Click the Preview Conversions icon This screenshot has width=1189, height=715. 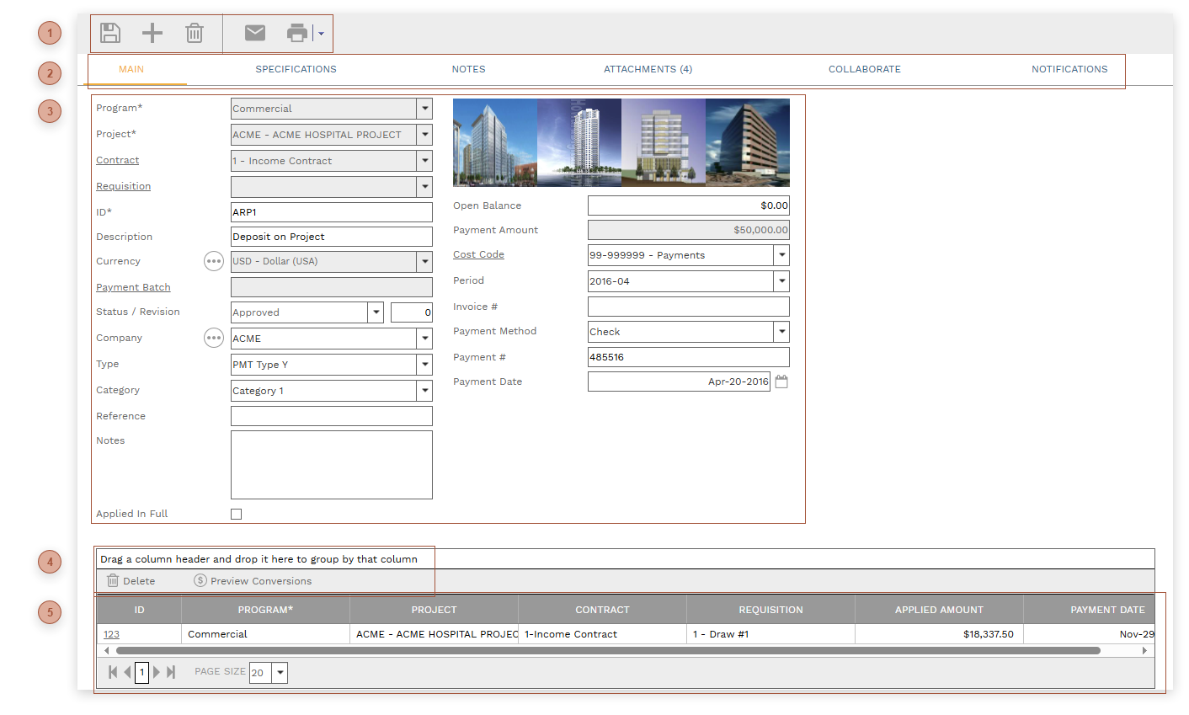coord(200,580)
